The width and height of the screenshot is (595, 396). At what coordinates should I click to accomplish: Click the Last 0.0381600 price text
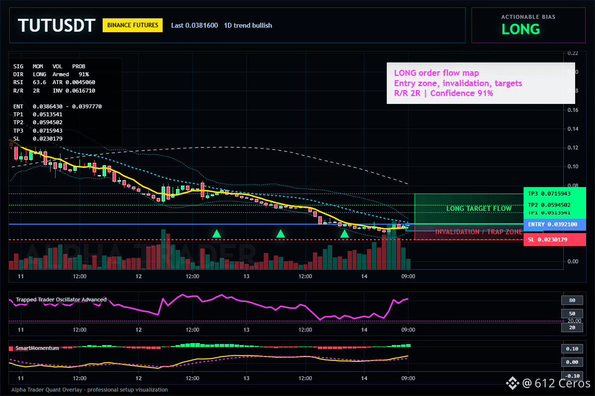[194, 25]
